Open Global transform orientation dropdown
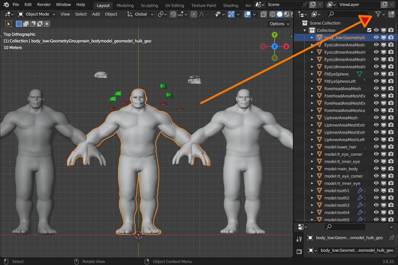398x265 pixels. (140, 14)
